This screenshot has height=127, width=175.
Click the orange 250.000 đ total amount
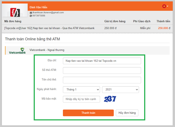[x=164, y=28]
